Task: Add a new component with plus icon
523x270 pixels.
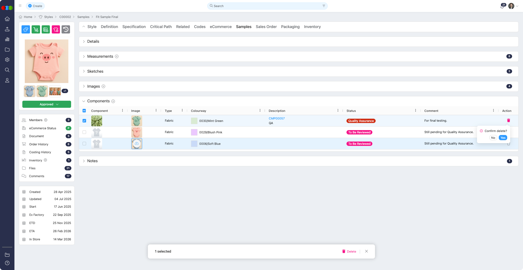Action: (113, 101)
